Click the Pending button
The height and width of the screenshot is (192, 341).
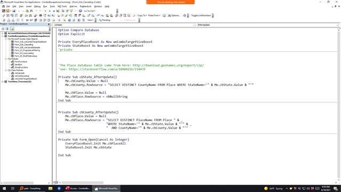tap(105, 20)
